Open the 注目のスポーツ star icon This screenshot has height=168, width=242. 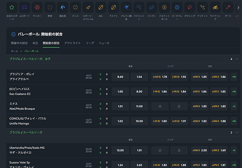coord(12,7)
